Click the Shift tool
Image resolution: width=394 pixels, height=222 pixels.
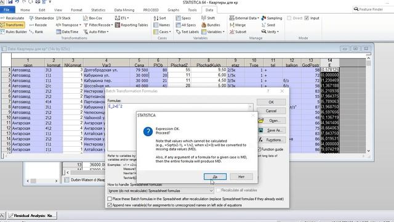[x=208, y=18]
